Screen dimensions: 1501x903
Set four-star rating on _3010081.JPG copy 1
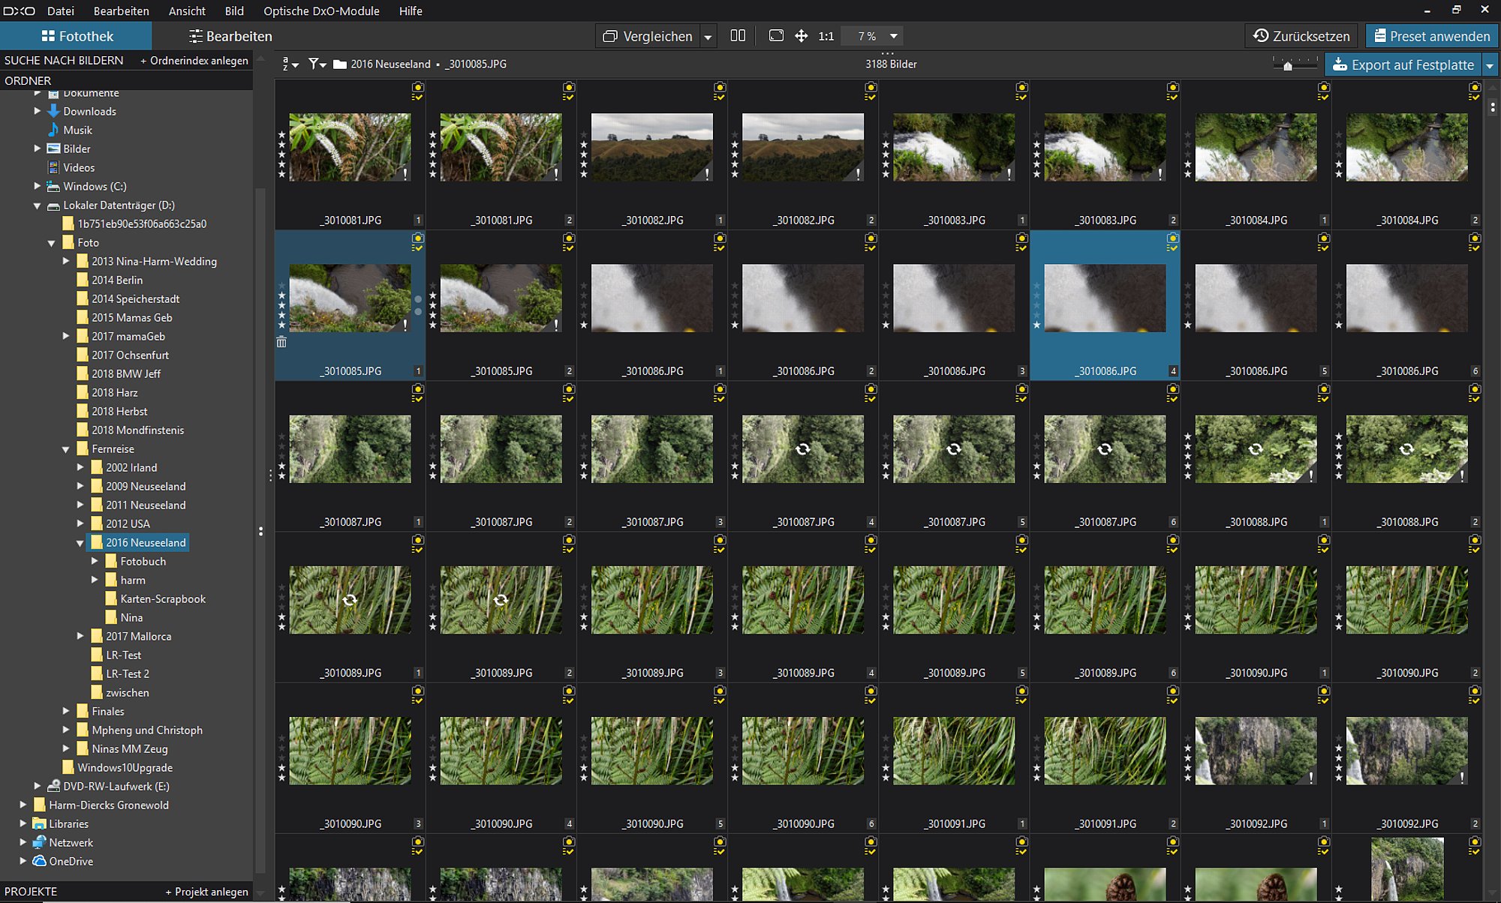(281, 145)
